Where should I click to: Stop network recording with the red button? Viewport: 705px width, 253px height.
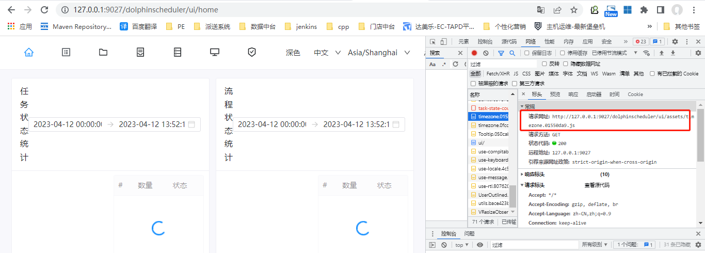coord(474,53)
